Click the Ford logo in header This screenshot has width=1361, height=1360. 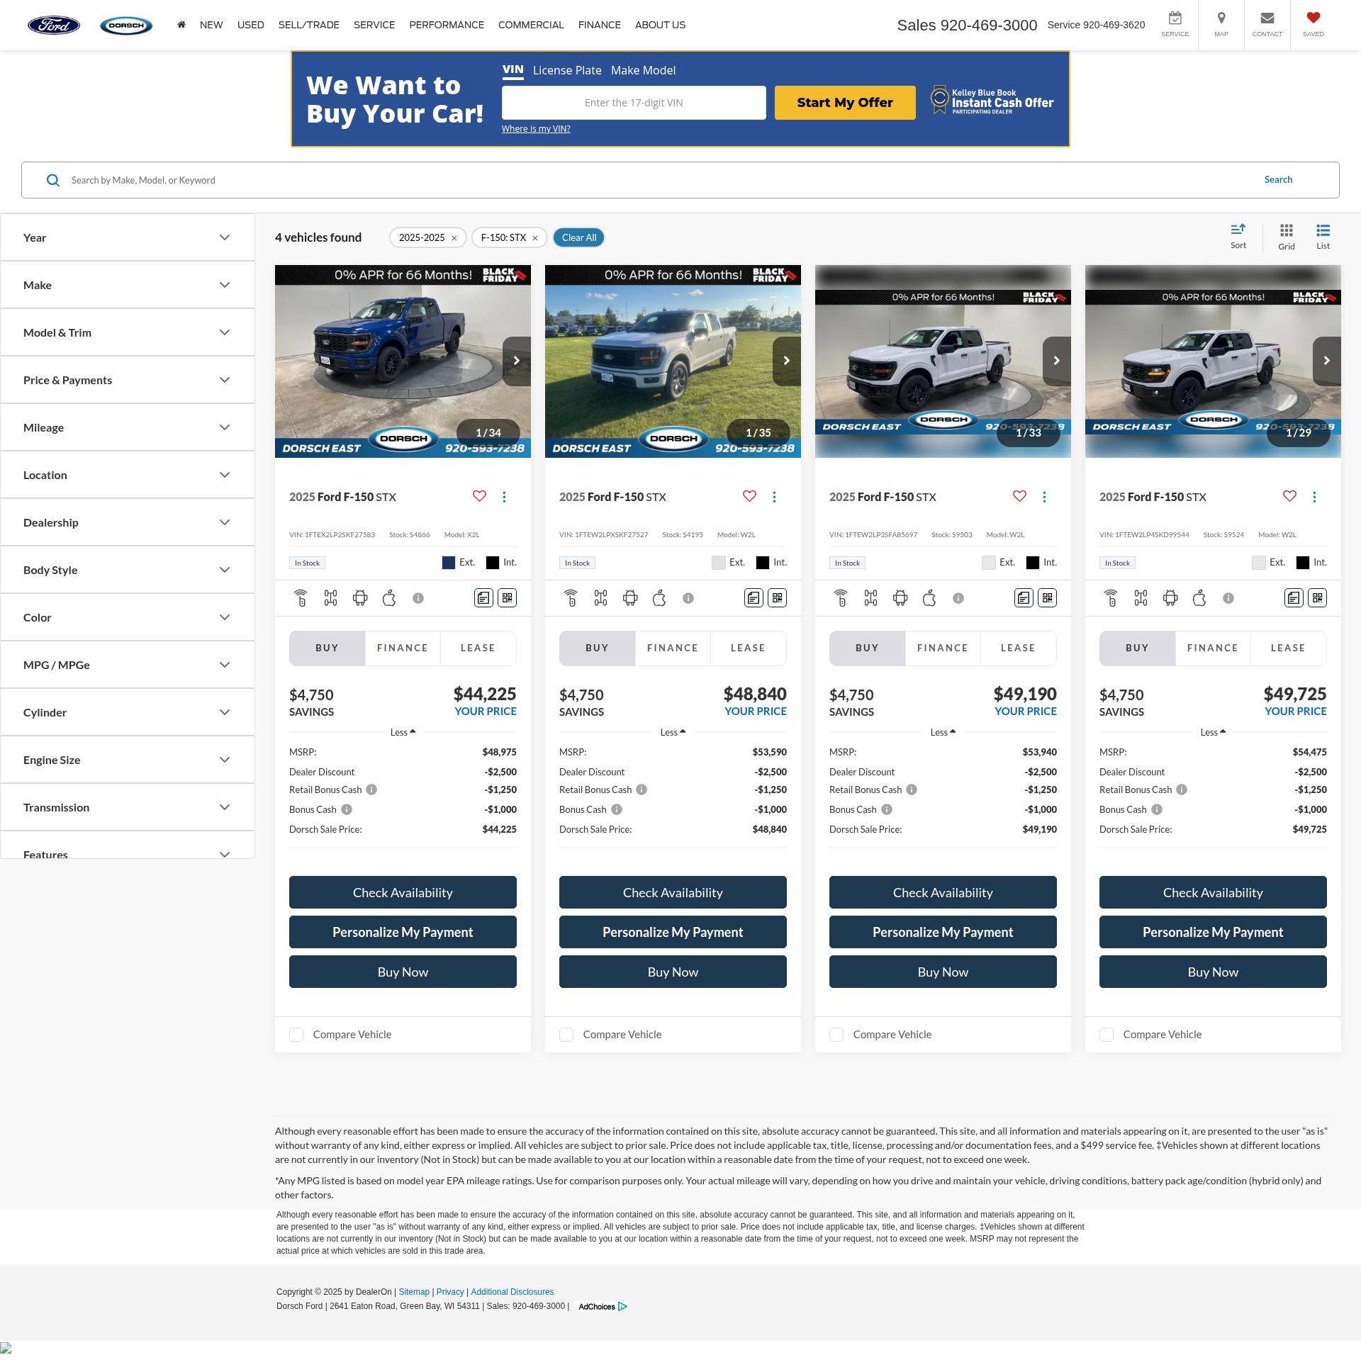54,25
